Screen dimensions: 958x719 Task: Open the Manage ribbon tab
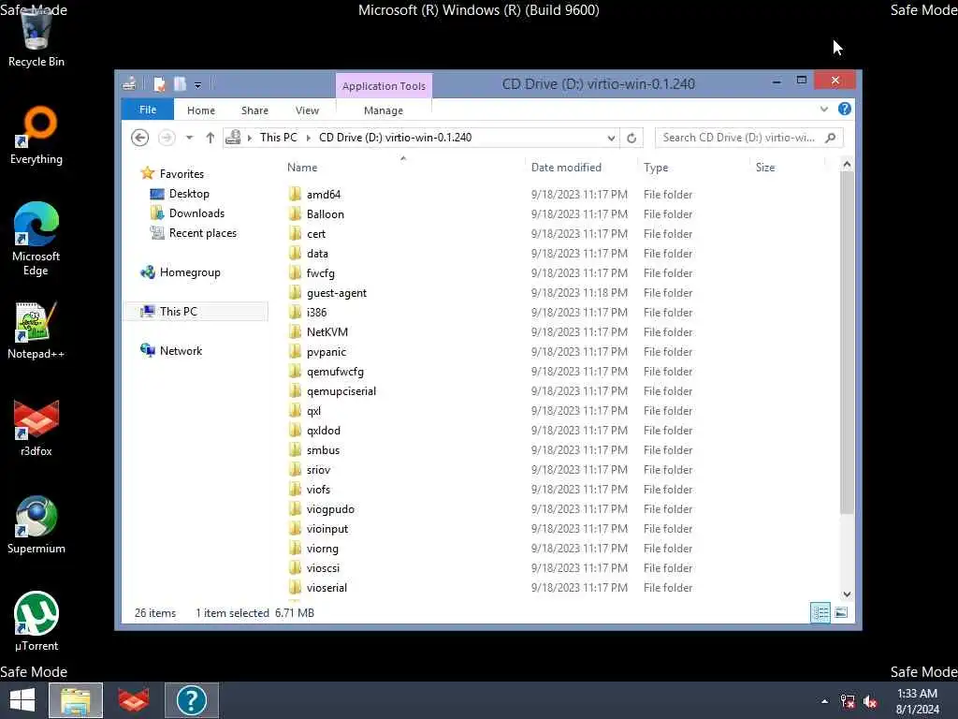(x=383, y=110)
